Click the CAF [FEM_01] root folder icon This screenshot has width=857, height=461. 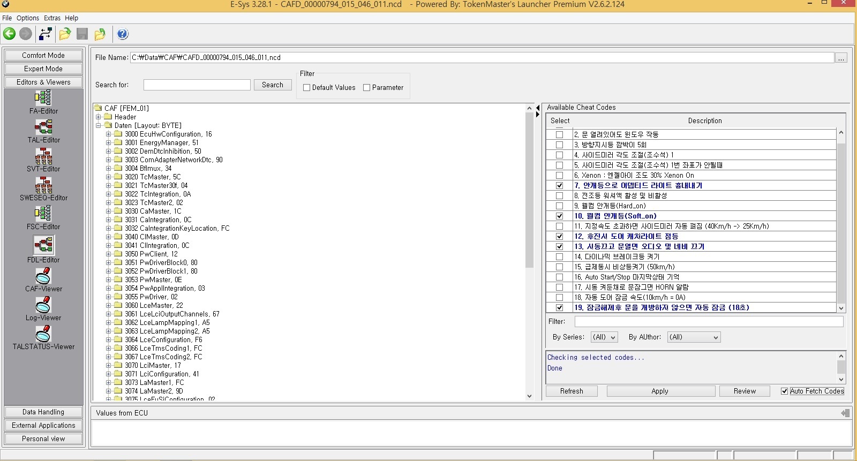98,108
